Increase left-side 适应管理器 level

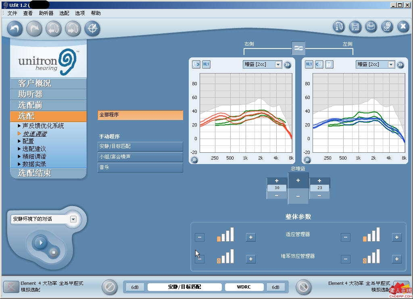(x=397, y=237)
